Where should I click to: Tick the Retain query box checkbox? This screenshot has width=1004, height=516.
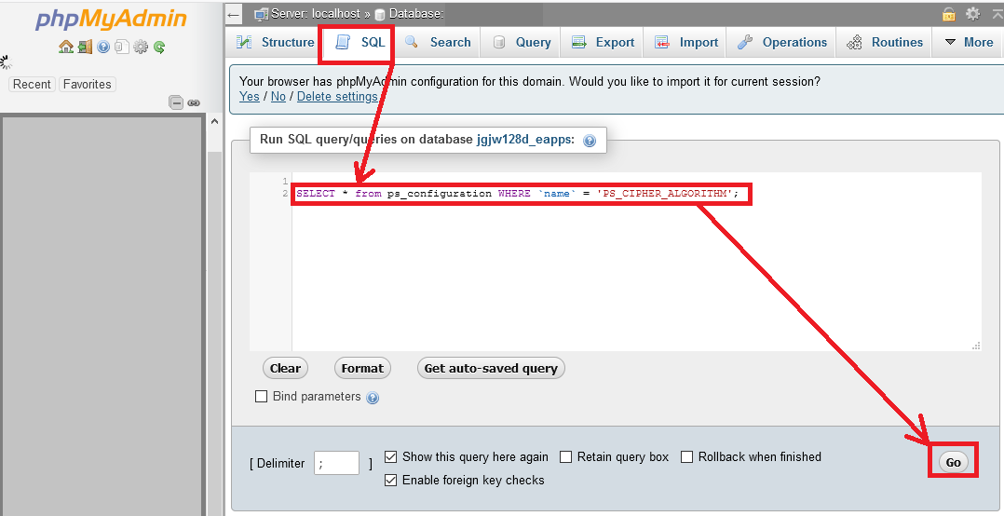pos(565,456)
